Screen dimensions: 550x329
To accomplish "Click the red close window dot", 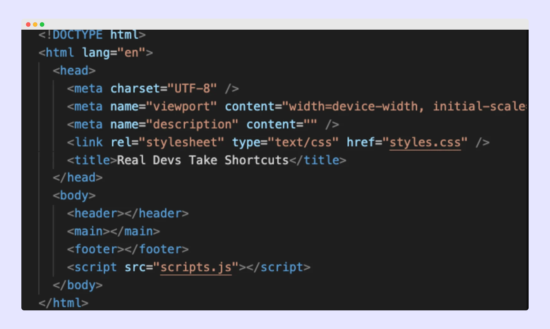I will click(28, 24).
